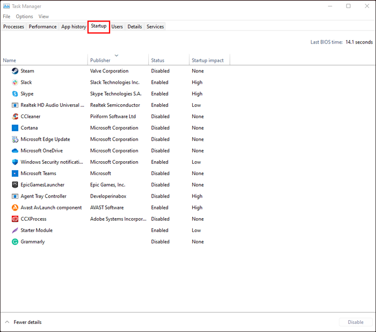This screenshot has height=332, width=376.
Task: Click Slack Technologies Inc. publisher cell
Action: [x=114, y=82]
